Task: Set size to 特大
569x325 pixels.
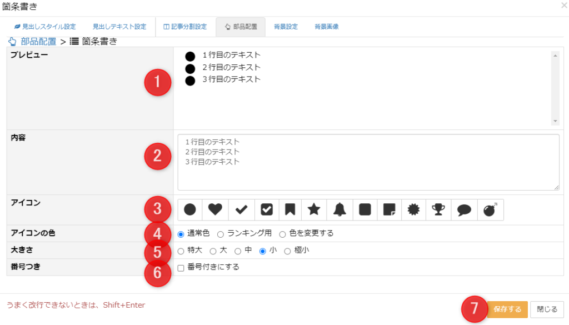Action: tap(181, 251)
